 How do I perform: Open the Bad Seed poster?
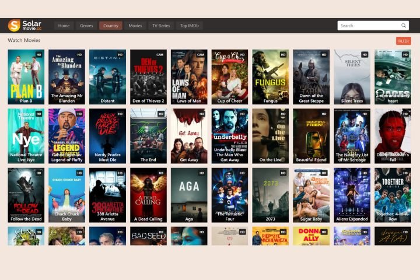click(x=148, y=236)
